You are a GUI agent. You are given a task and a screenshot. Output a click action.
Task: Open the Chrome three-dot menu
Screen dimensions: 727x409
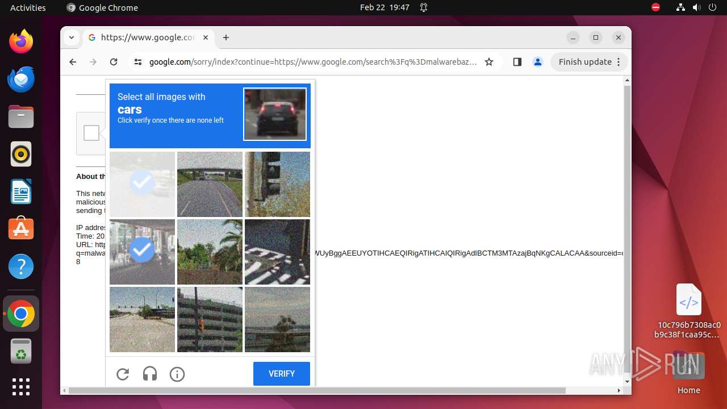coord(619,62)
